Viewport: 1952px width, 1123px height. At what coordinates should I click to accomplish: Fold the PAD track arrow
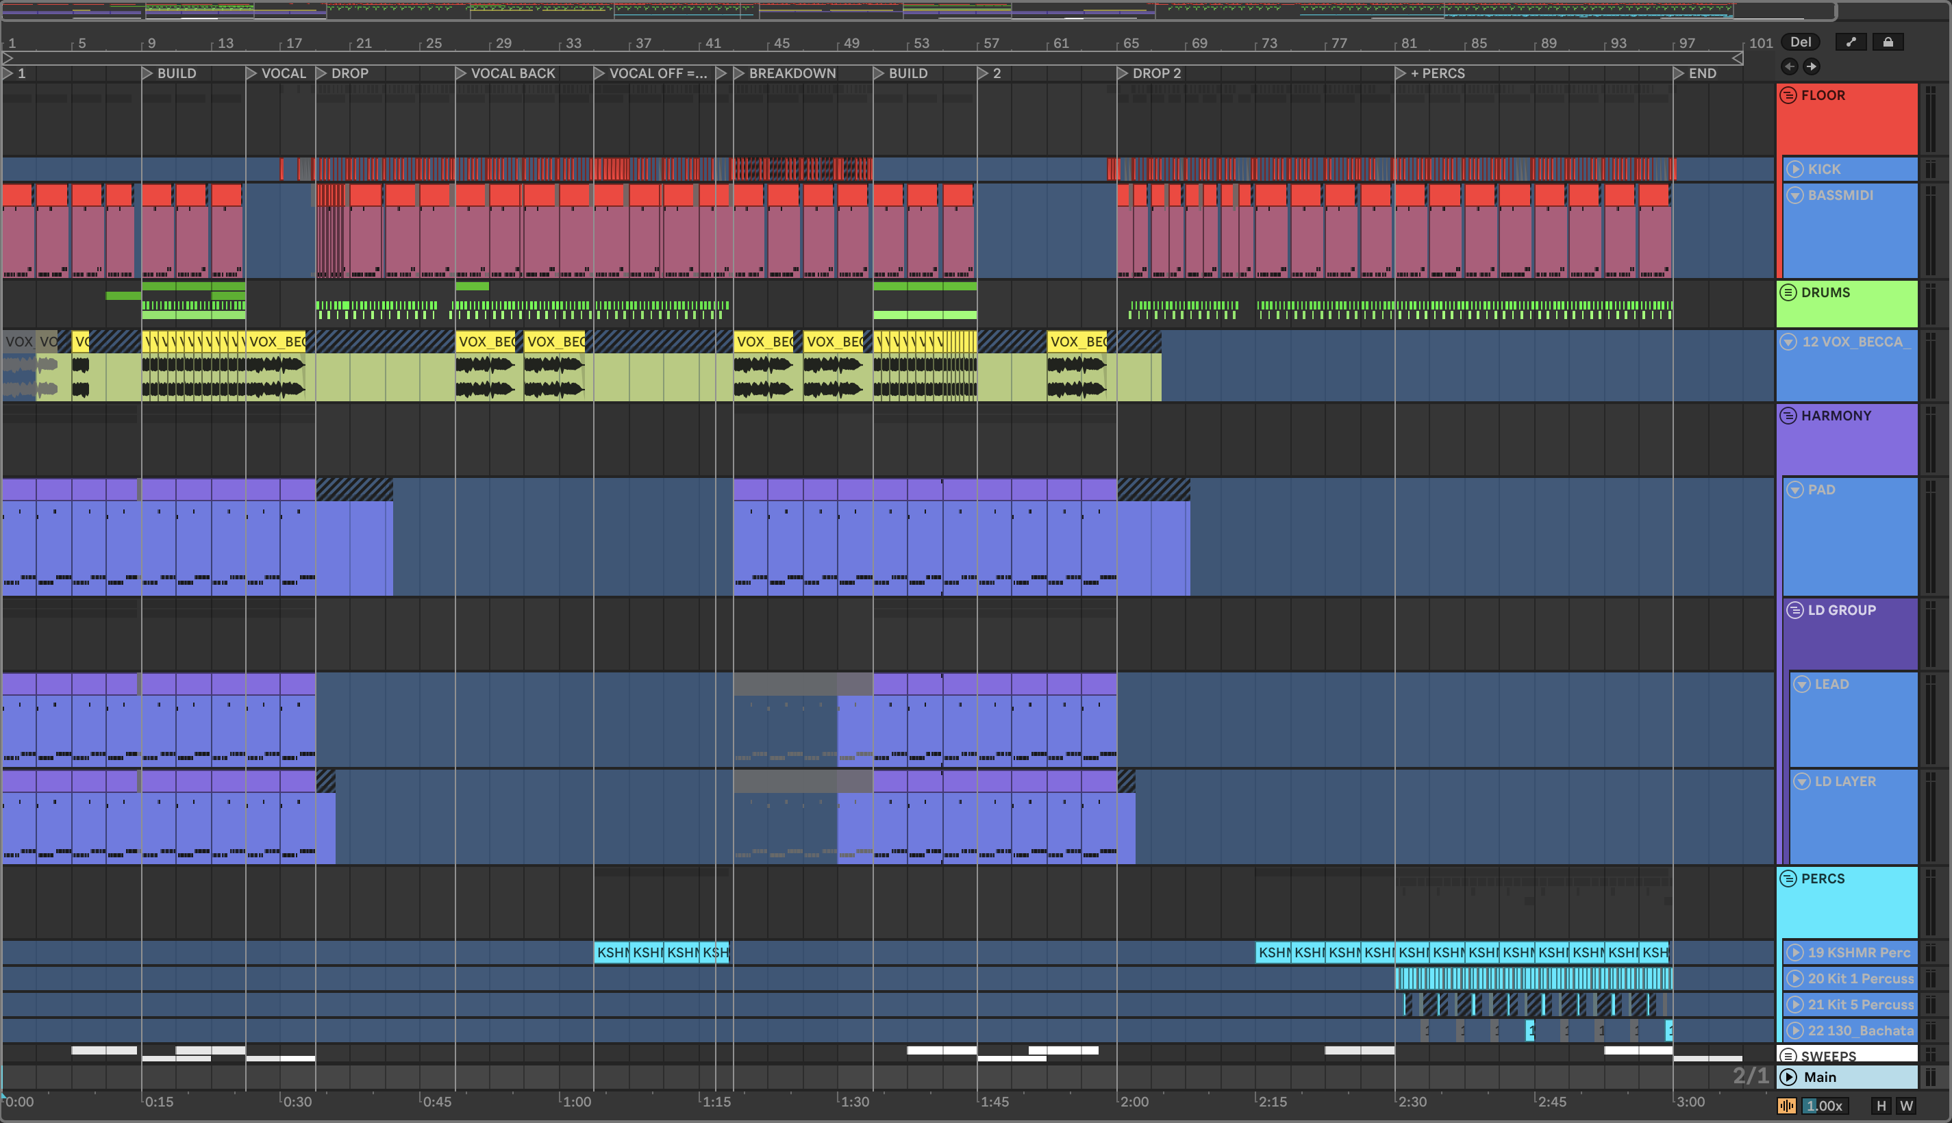[1794, 490]
